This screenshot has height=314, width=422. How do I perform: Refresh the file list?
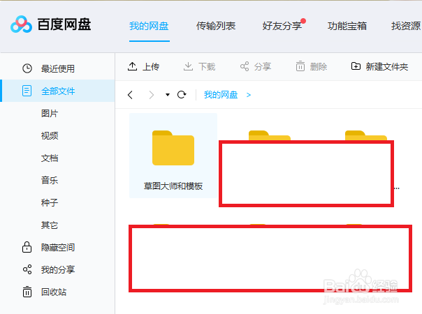pyautogui.click(x=182, y=95)
